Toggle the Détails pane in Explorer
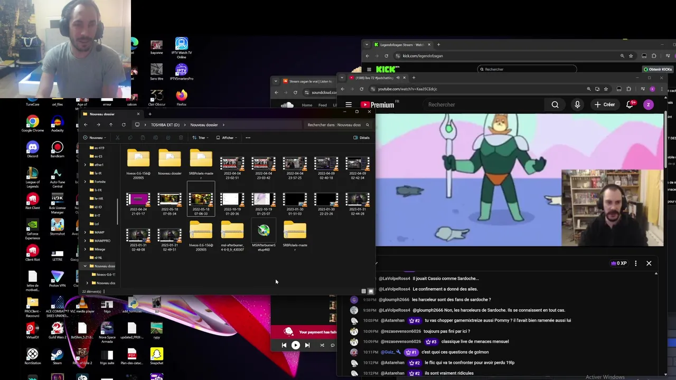The width and height of the screenshot is (676, 380). coord(362,138)
